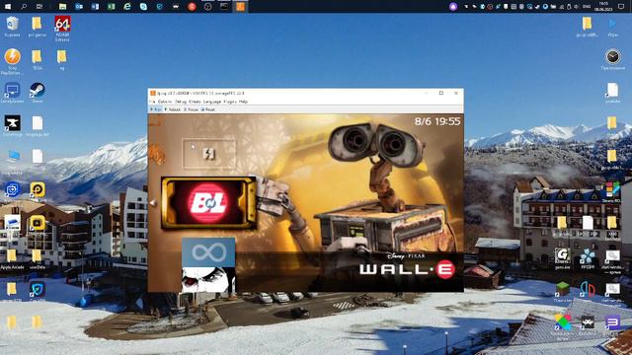Click the Run button in emulator toolbar
Screen dimensions: 632x355
click(156, 109)
